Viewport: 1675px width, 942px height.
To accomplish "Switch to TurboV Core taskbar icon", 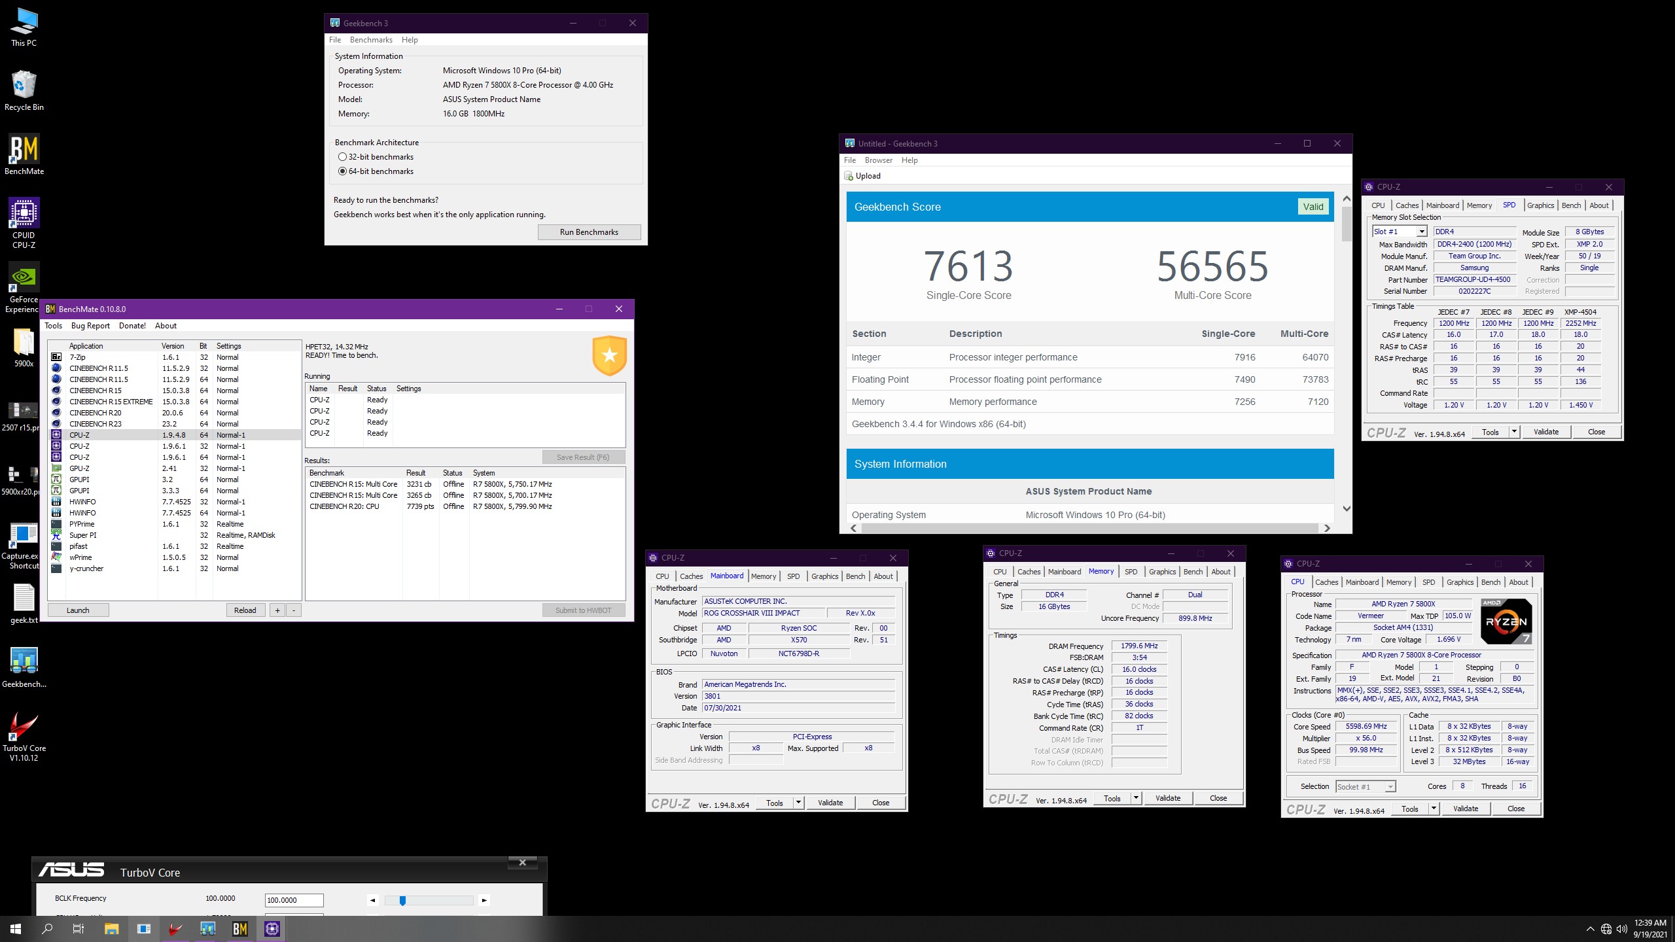I will point(175,929).
